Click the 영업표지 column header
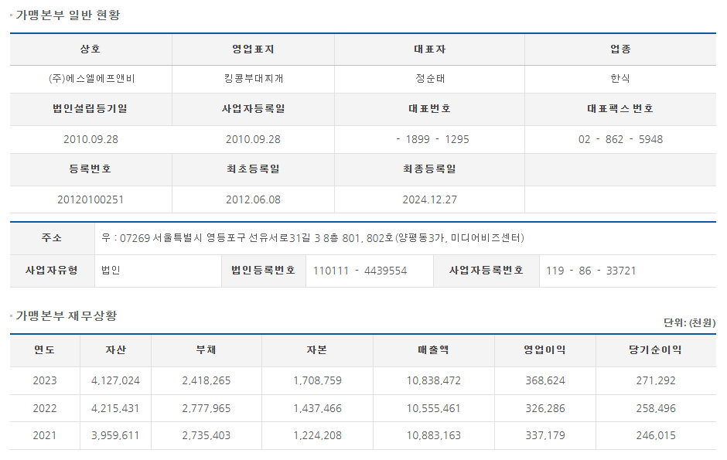 click(253, 49)
